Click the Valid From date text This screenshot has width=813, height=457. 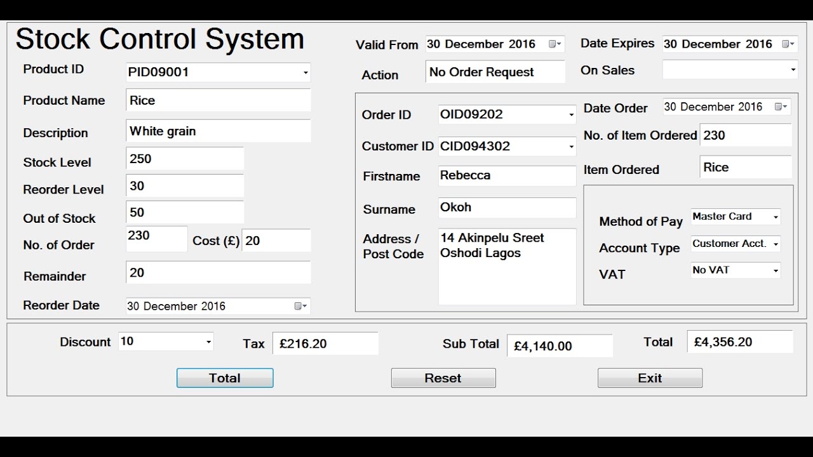(481, 44)
